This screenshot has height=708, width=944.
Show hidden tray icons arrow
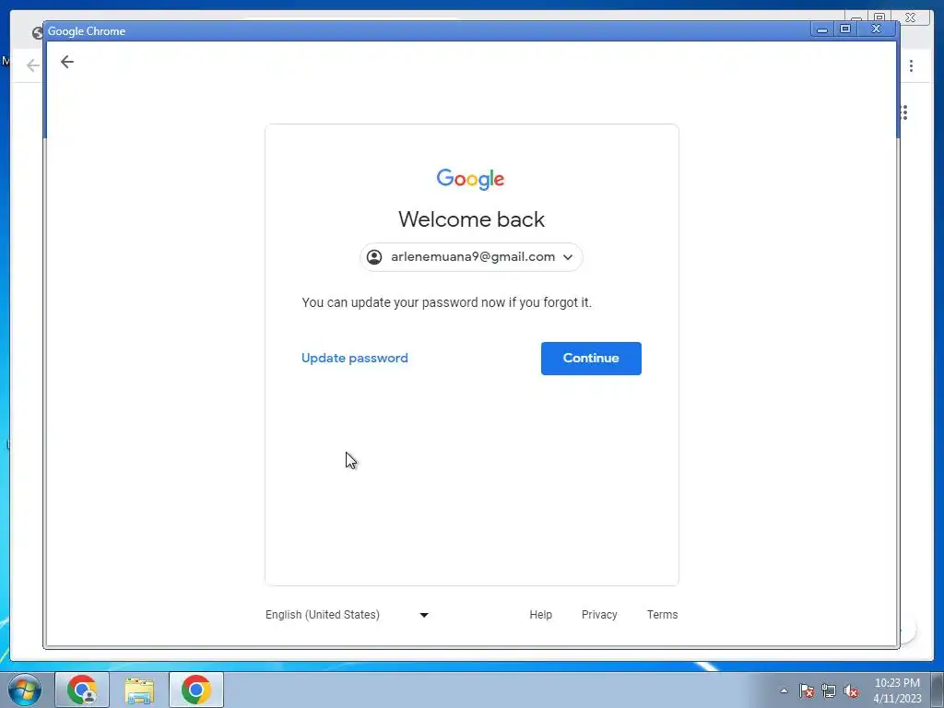click(x=784, y=690)
